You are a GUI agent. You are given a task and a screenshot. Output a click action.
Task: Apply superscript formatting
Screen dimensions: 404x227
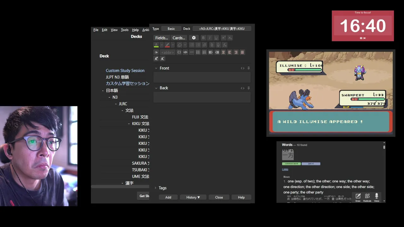[223, 38]
